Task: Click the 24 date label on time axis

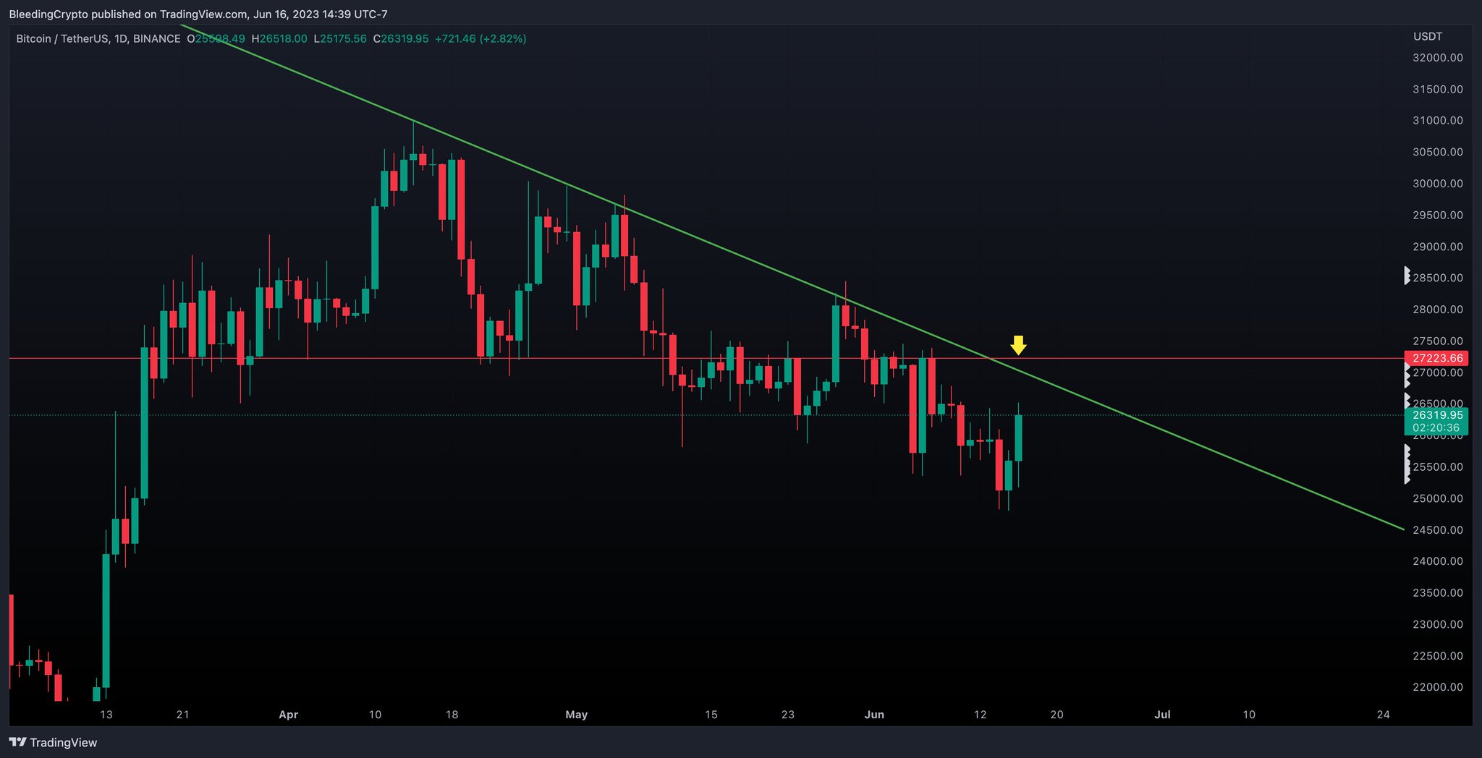Action: tap(1384, 715)
